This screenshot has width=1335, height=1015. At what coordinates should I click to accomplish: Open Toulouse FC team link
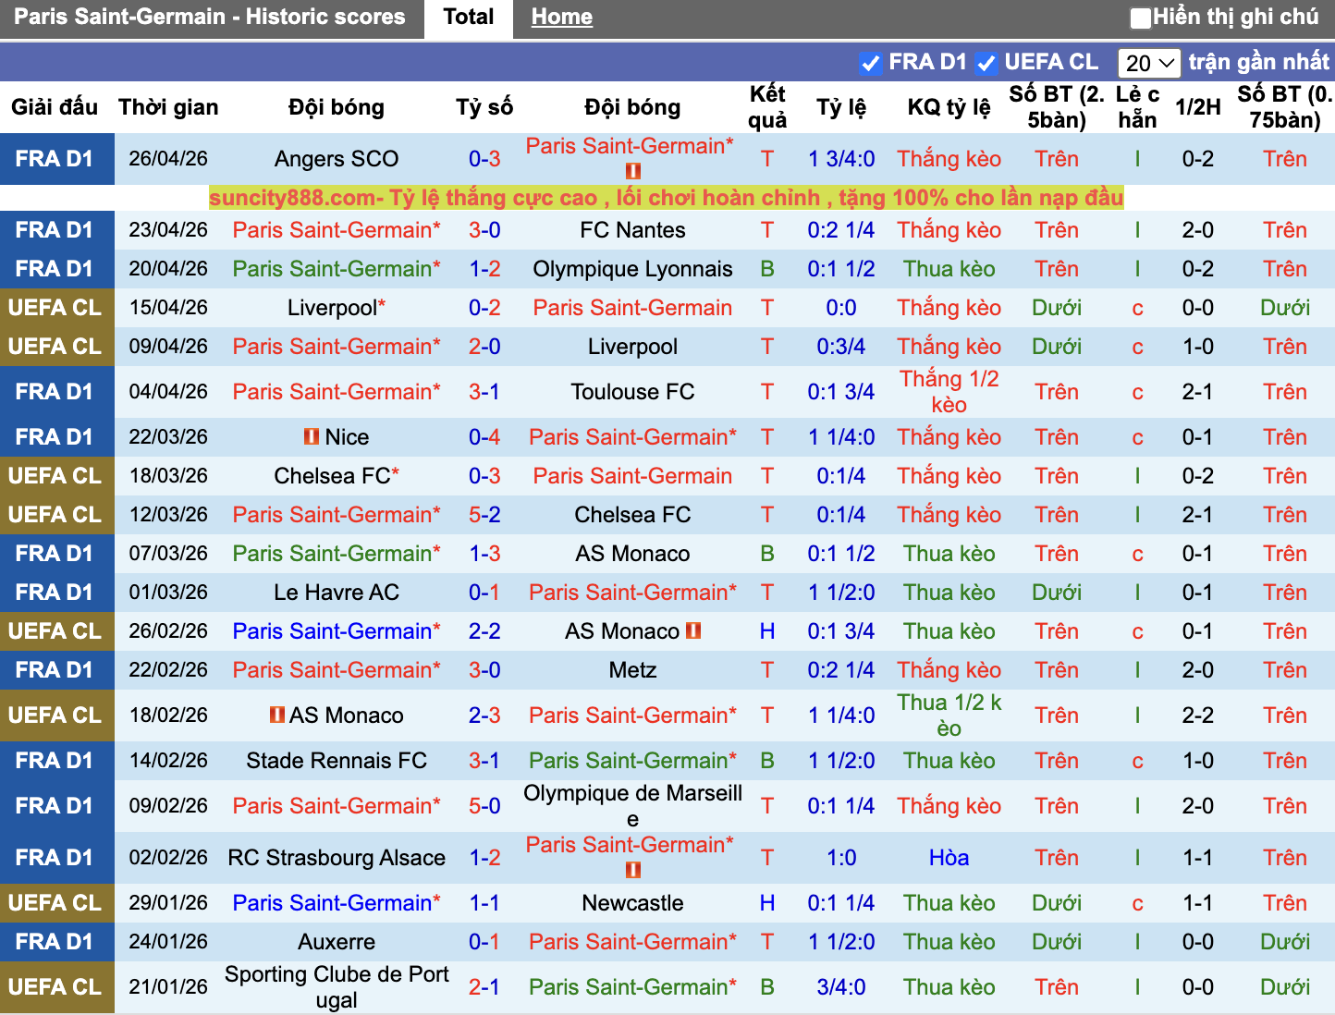632,392
